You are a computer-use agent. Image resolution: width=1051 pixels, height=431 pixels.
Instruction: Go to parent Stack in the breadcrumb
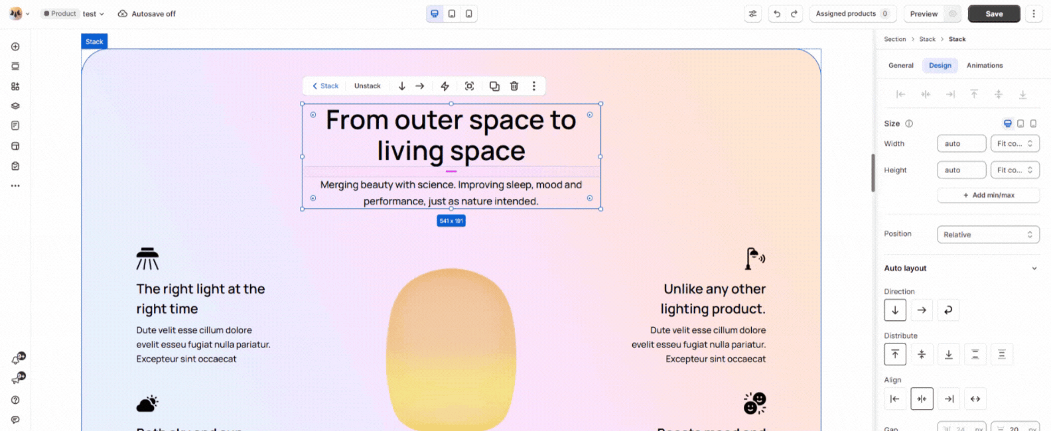(x=927, y=39)
